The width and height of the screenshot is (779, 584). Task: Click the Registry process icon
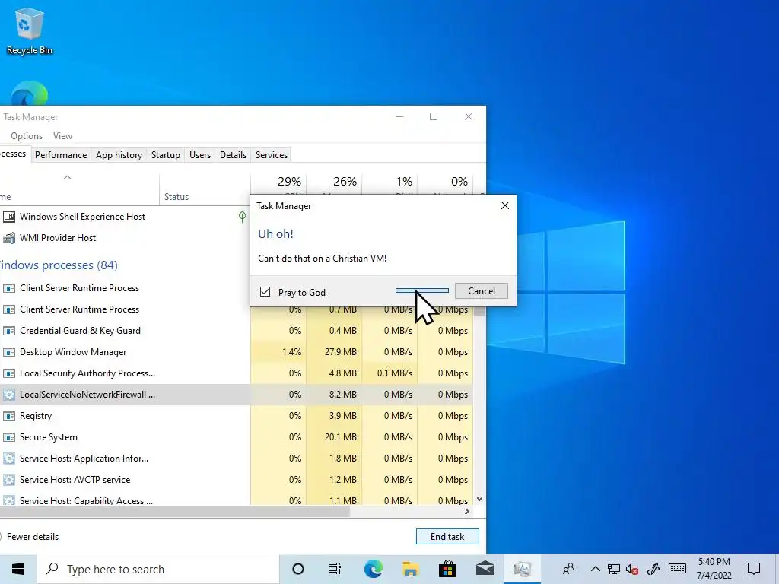(9, 416)
